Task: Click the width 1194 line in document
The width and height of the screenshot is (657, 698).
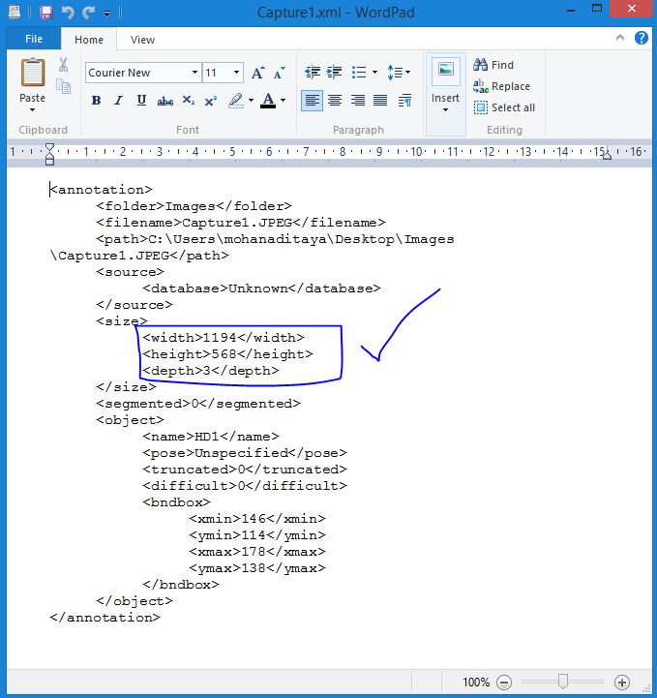Action: coord(224,338)
